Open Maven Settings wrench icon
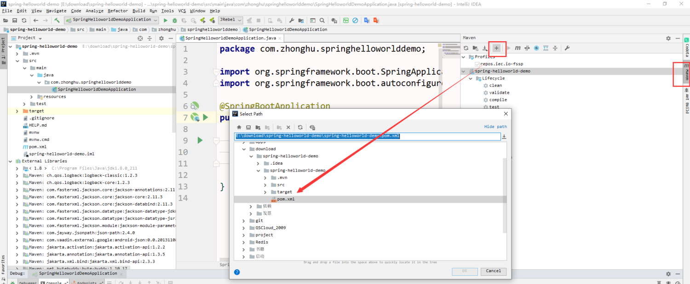Image resolution: width=690 pixels, height=284 pixels. click(567, 48)
